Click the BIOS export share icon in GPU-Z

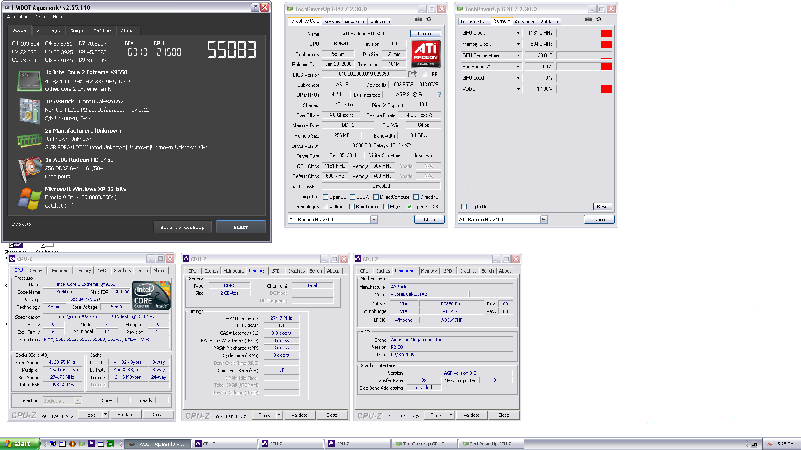(x=412, y=74)
